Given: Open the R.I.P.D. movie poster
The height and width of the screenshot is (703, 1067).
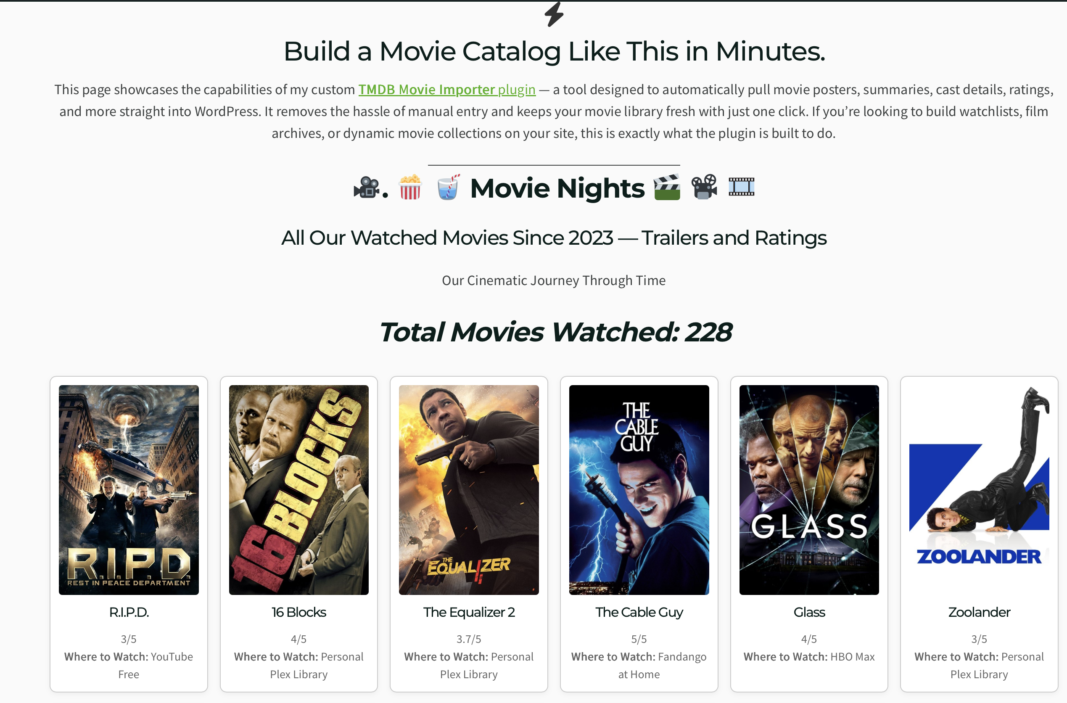Looking at the screenshot, I should click(129, 489).
